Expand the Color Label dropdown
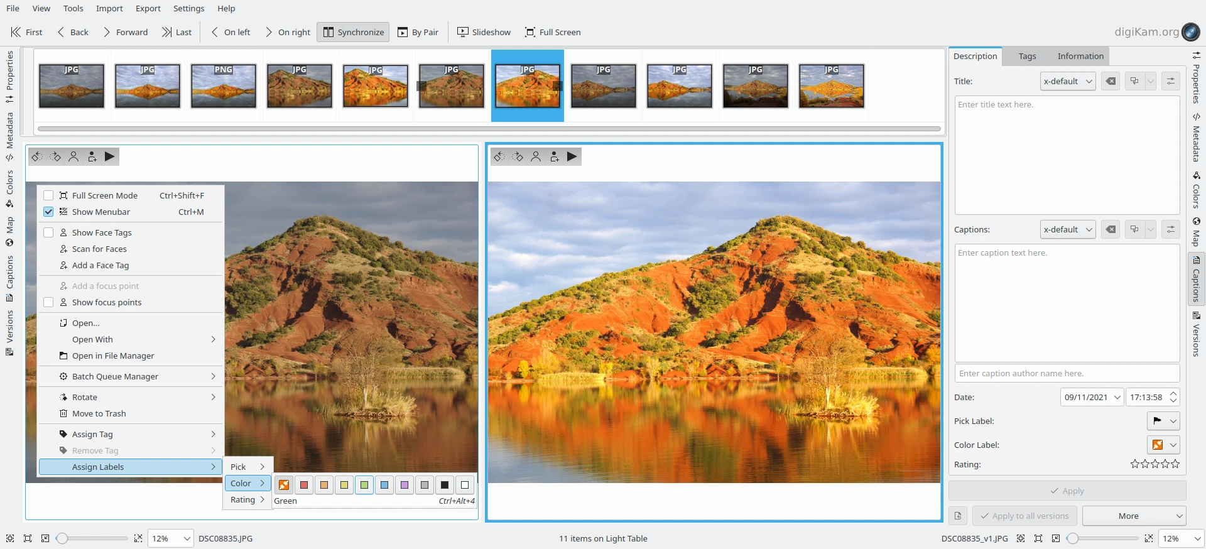Viewport: 1206px width, 549px height. coord(1163,445)
